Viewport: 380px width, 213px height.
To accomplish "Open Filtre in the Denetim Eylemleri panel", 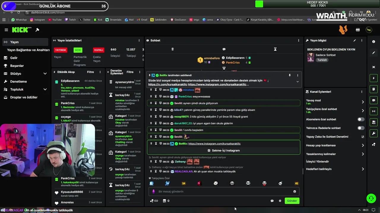I will (x=130, y=72).
